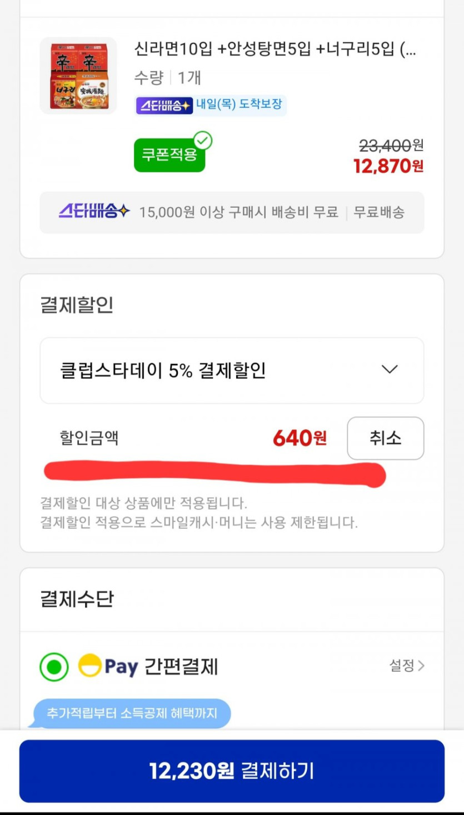Tap the 내일(목) 도착보장 delivery label
Screen dimensions: 464x815
[239, 104]
